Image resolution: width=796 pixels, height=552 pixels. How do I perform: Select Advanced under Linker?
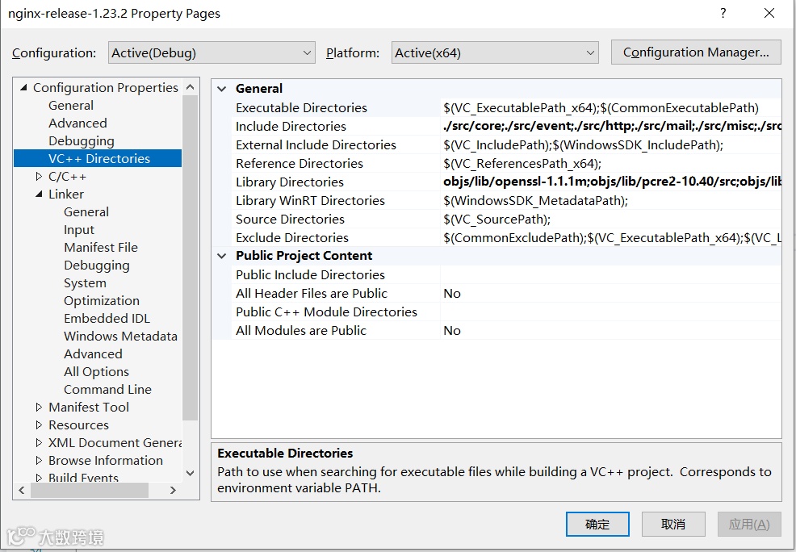click(x=93, y=354)
